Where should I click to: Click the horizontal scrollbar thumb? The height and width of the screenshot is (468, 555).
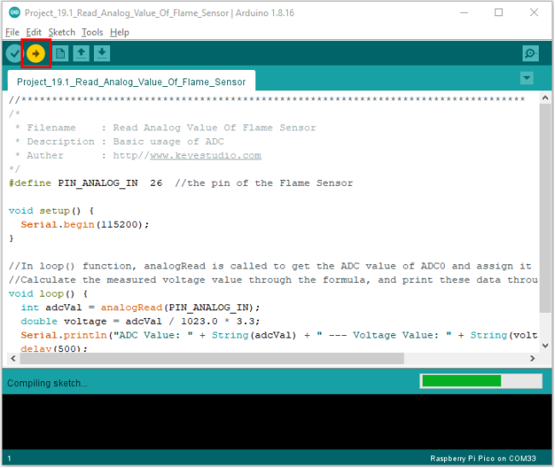pyautogui.click(x=212, y=358)
